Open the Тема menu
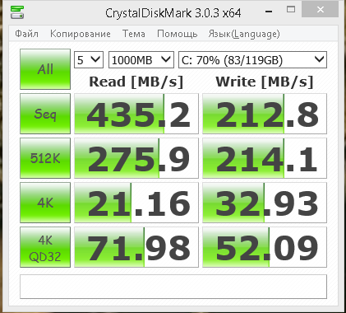Image resolution: width=346 pixels, height=313 pixels. pos(134,34)
